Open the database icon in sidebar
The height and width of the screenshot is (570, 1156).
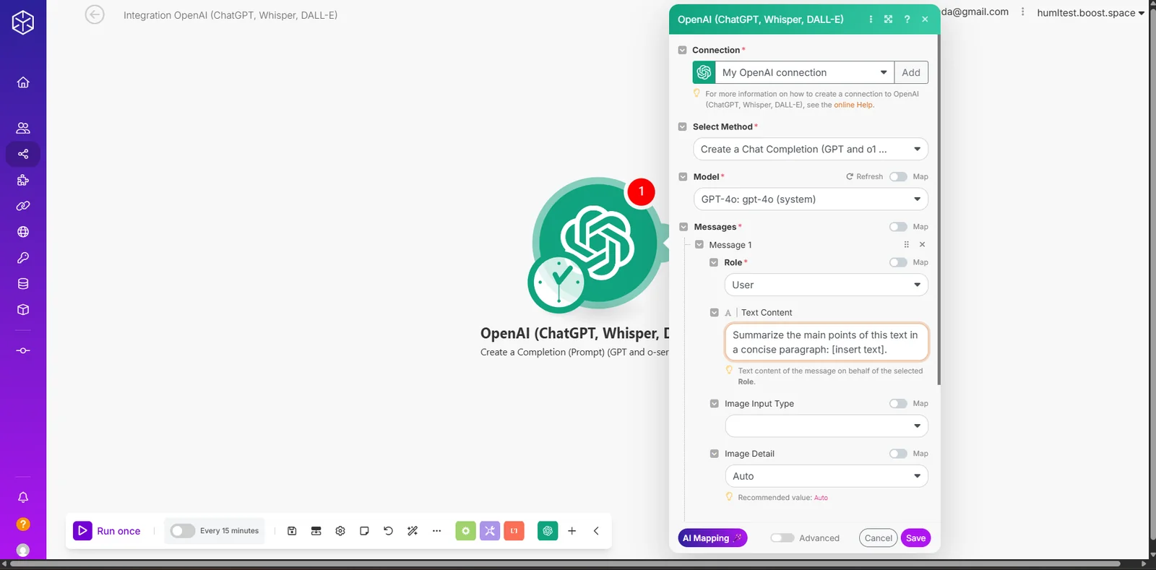point(23,284)
